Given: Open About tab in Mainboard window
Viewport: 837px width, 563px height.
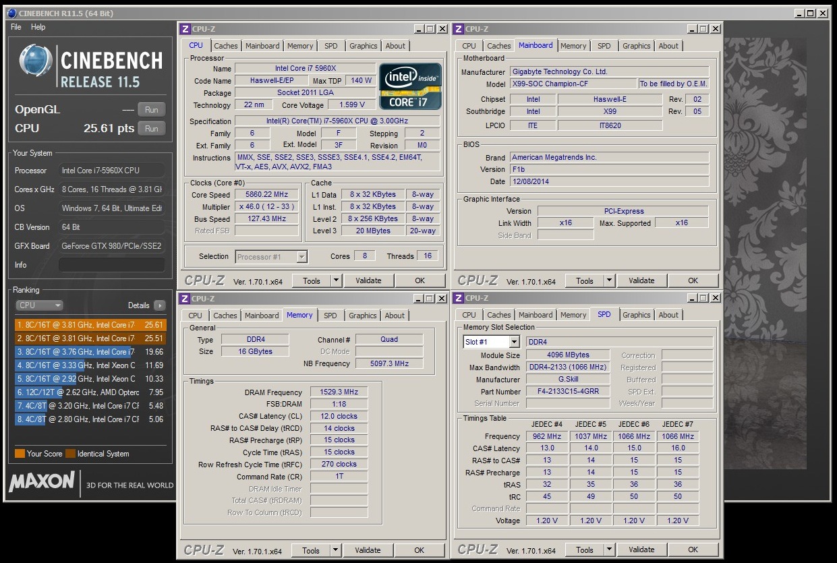Looking at the screenshot, I should coord(668,46).
